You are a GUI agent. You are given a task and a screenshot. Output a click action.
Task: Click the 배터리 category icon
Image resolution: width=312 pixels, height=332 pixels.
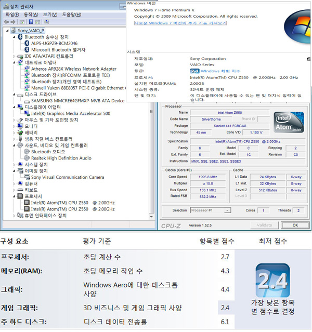click(x=20, y=132)
